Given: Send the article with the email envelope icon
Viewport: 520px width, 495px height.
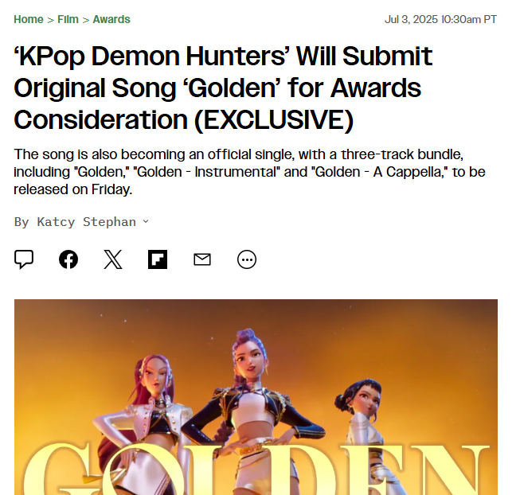Looking at the screenshot, I should point(202,259).
